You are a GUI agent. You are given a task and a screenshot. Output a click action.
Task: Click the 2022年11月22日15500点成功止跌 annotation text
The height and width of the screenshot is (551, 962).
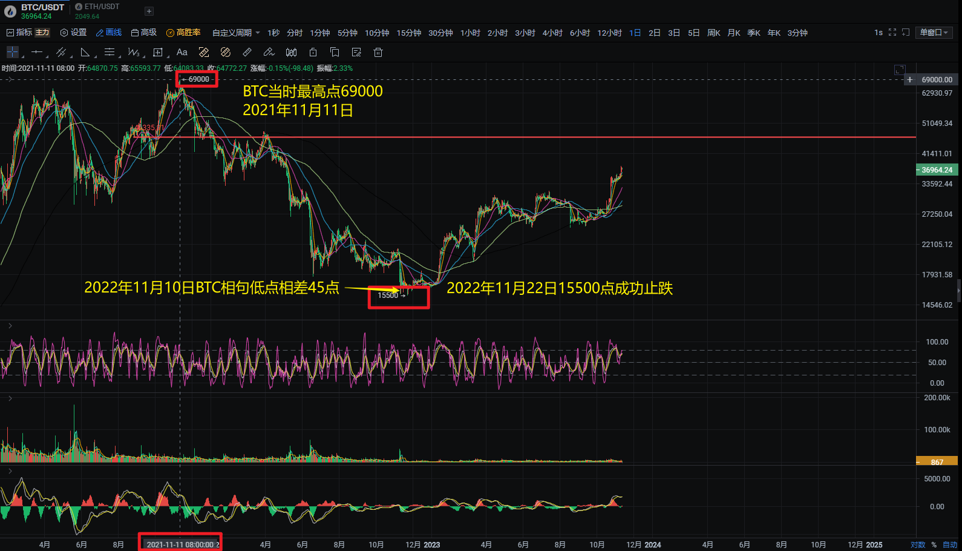point(560,288)
